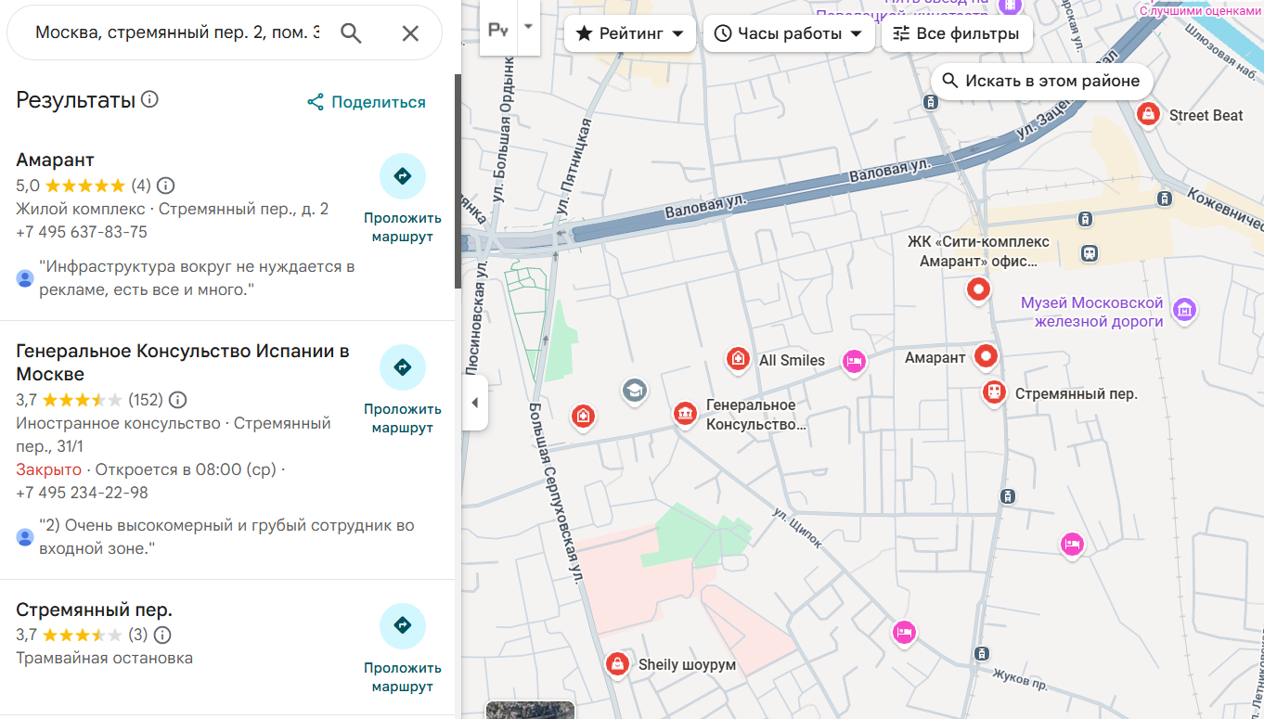Click the All Smiles map marker

tap(739, 359)
